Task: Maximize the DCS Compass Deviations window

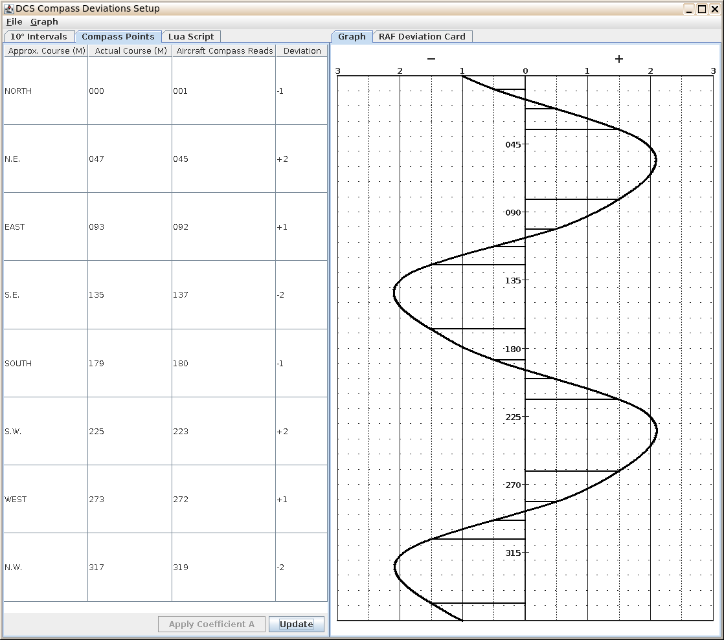Action: 702,9
